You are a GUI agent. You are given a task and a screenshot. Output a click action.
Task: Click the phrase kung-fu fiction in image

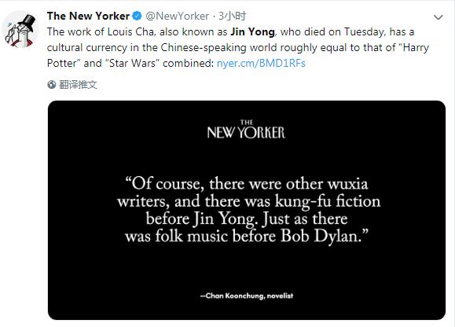point(328,201)
